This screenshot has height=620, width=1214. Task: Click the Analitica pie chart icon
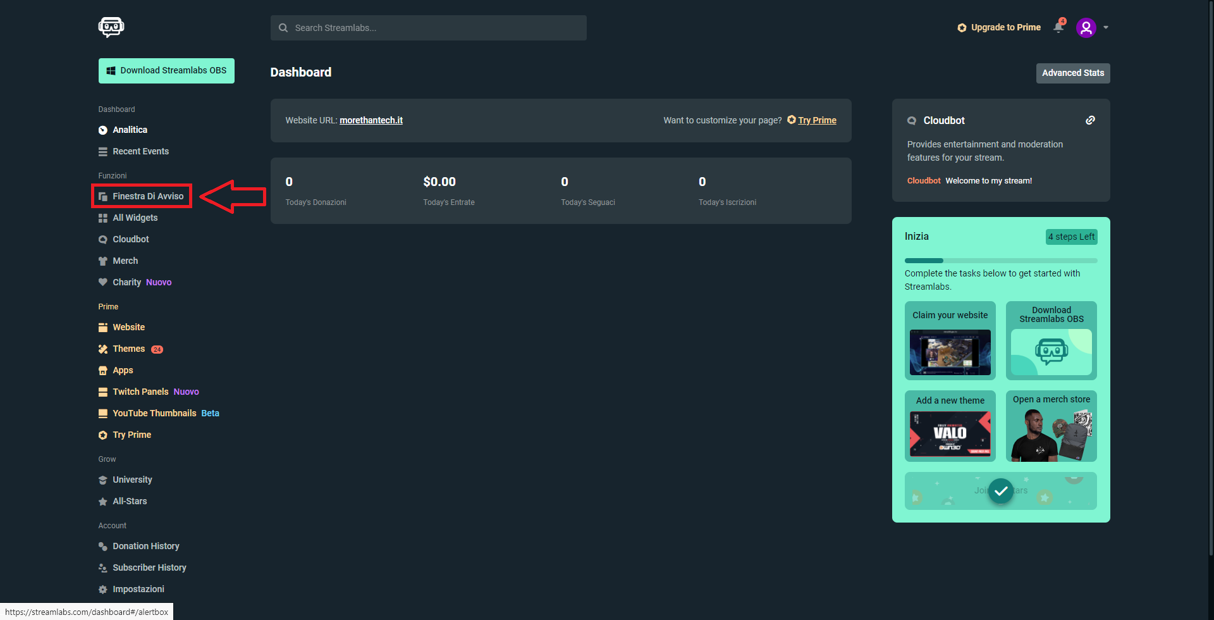102,130
